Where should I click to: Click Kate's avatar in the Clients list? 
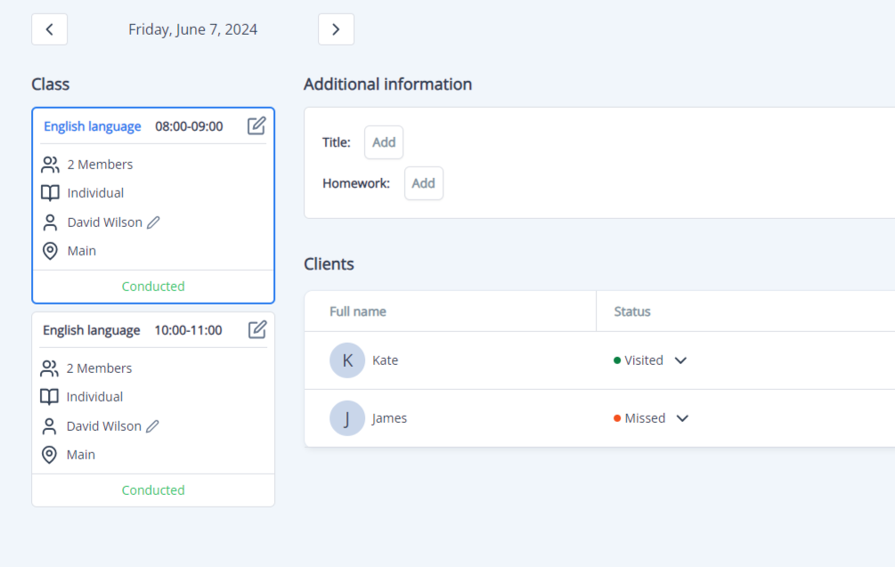tap(347, 360)
